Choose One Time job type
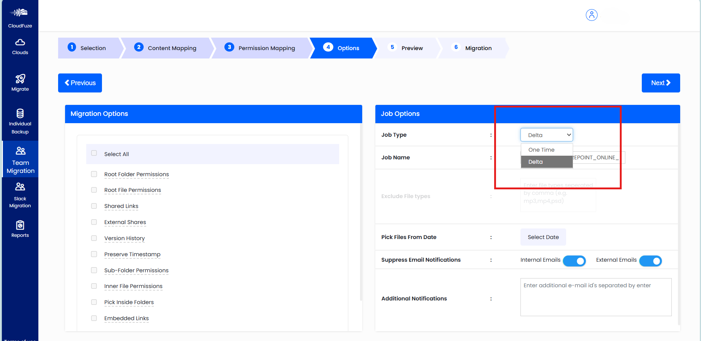701x341 pixels. tap(541, 149)
